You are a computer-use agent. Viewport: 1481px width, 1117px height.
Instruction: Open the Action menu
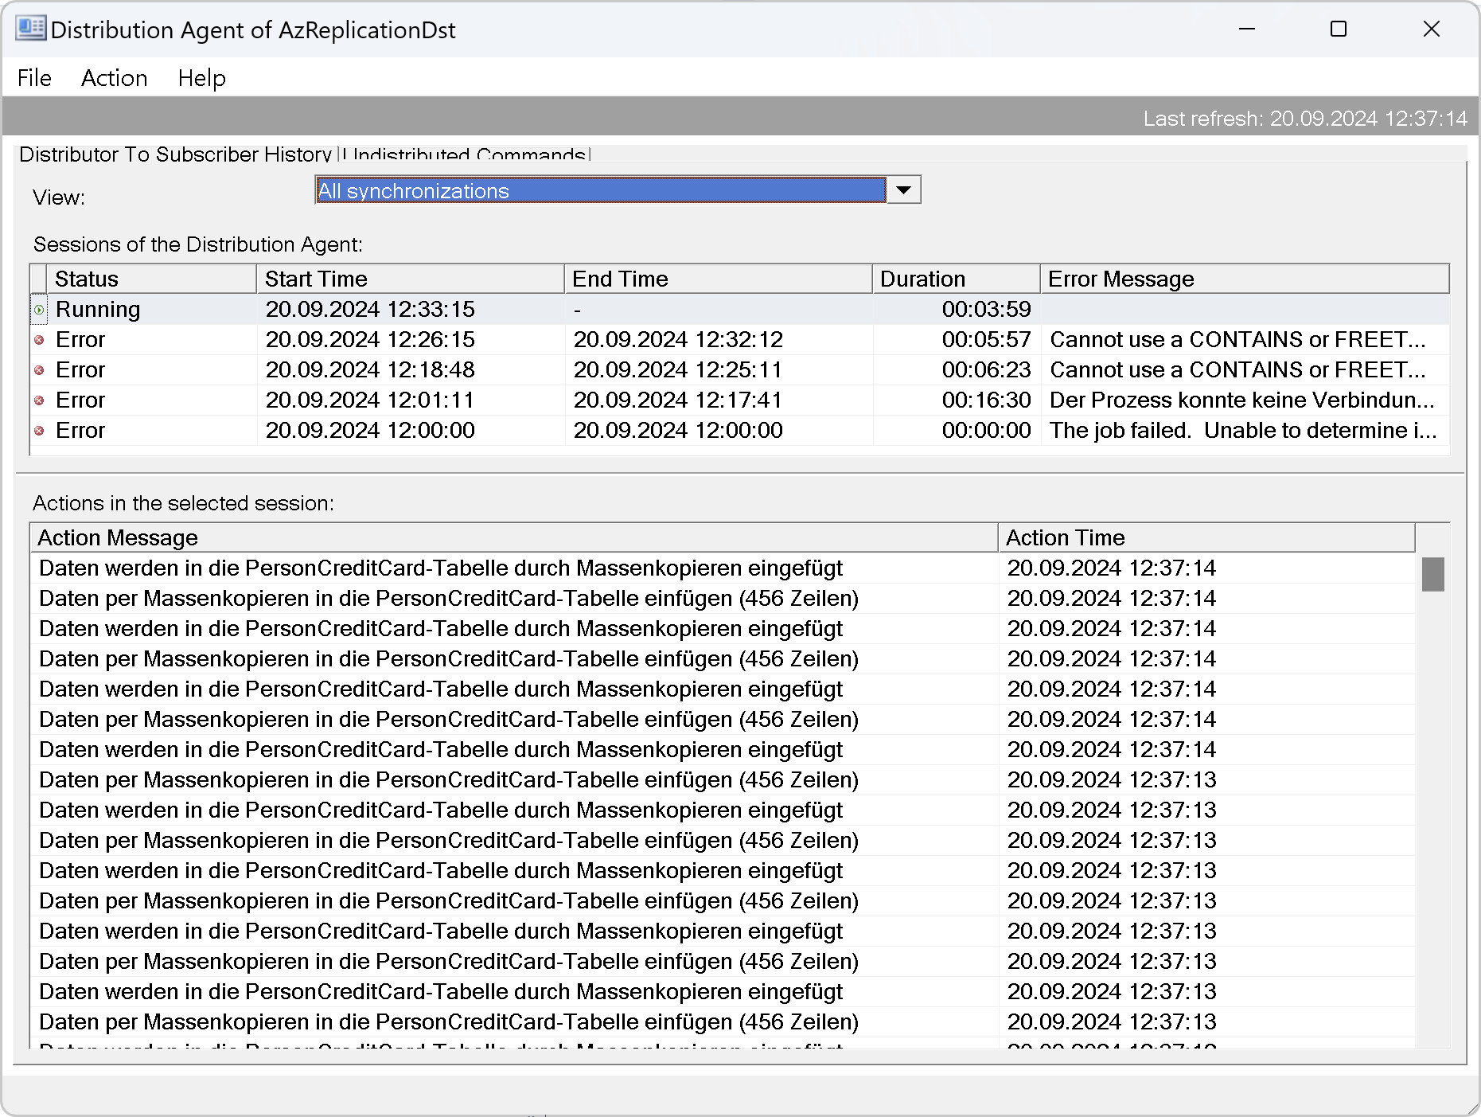(x=115, y=78)
